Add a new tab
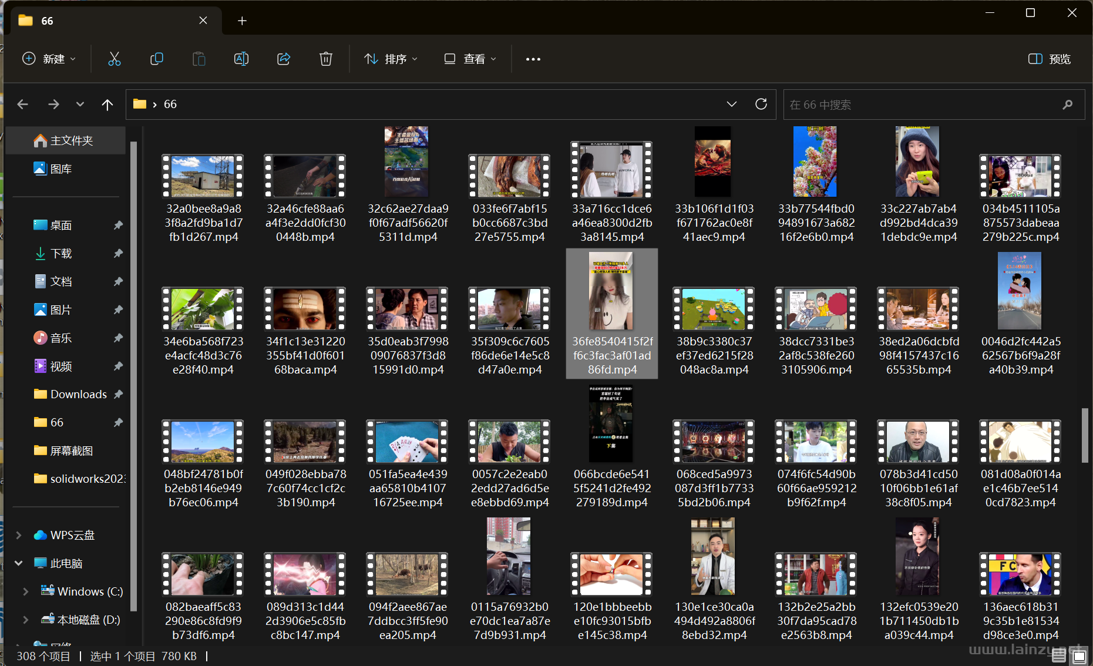 coord(242,21)
